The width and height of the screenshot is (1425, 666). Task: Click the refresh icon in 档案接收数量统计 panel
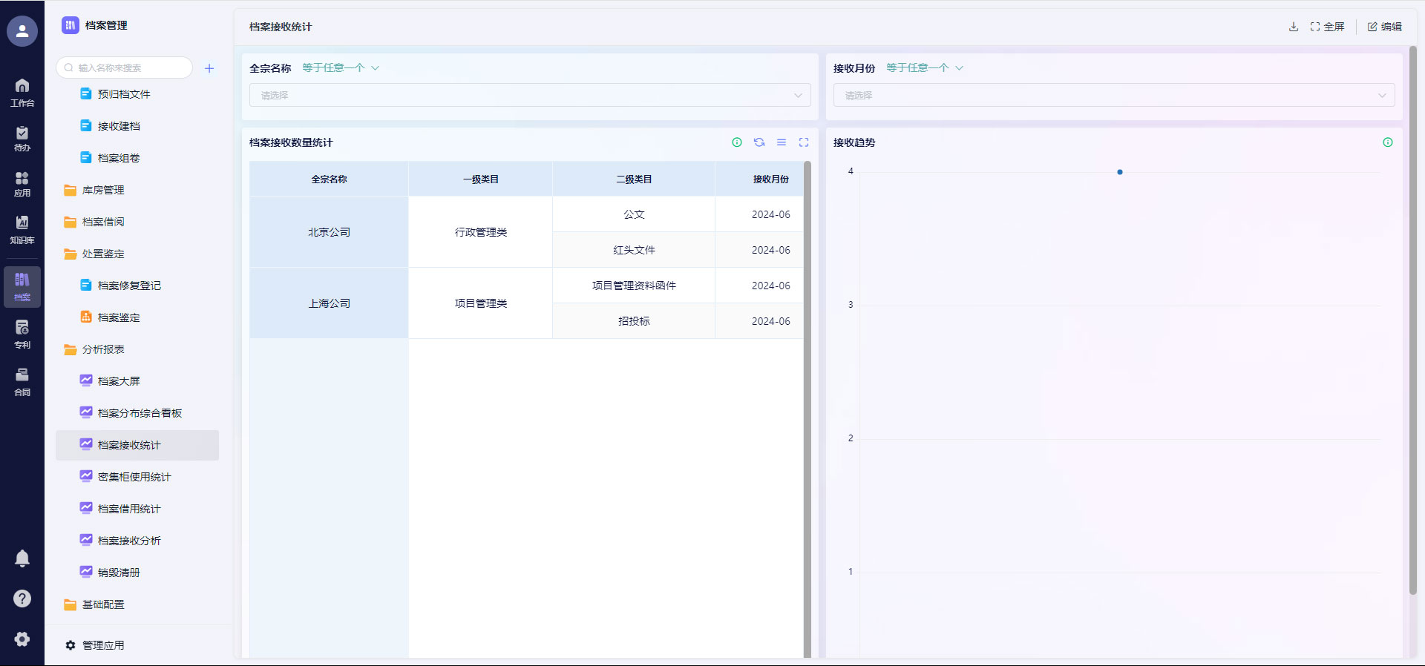tap(759, 142)
